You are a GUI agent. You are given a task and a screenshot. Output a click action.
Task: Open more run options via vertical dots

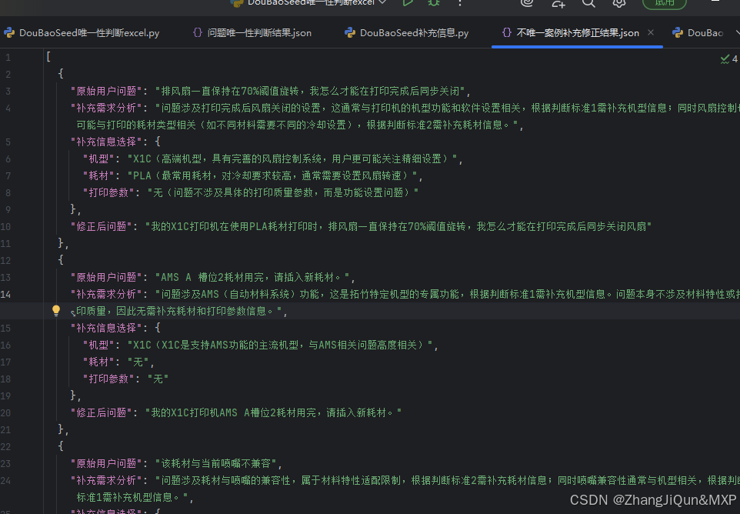click(x=460, y=5)
